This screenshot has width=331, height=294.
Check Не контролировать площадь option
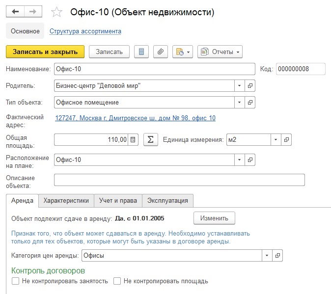(117, 281)
